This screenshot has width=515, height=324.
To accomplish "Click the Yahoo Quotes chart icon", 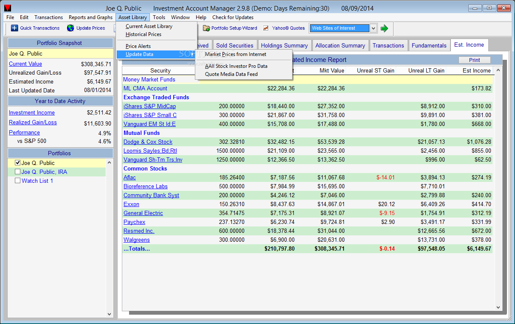I will (x=266, y=28).
